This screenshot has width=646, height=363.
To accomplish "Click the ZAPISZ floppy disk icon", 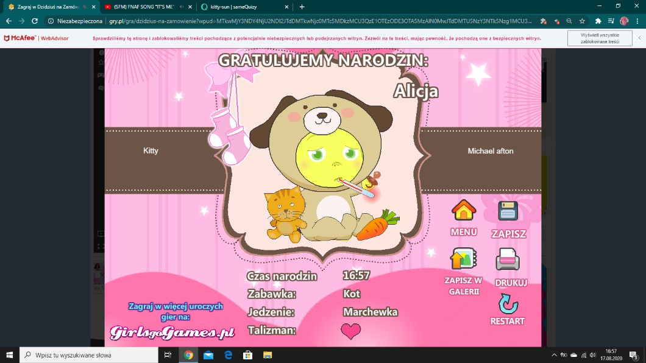I will [x=508, y=211].
